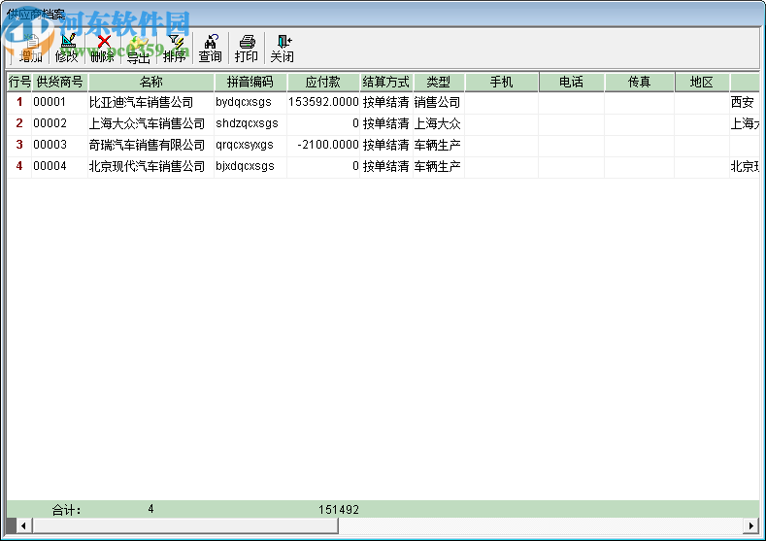This screenshot has height=541, width=766.
Task: Click the 电话 column header
Action: tap(572, 83)
